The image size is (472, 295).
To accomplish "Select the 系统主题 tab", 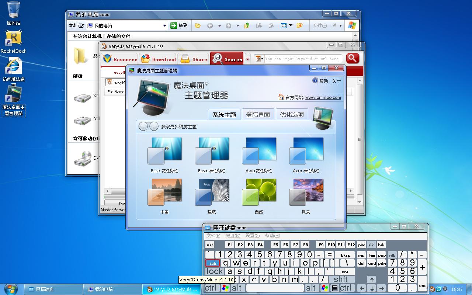I will pos(224,114).
